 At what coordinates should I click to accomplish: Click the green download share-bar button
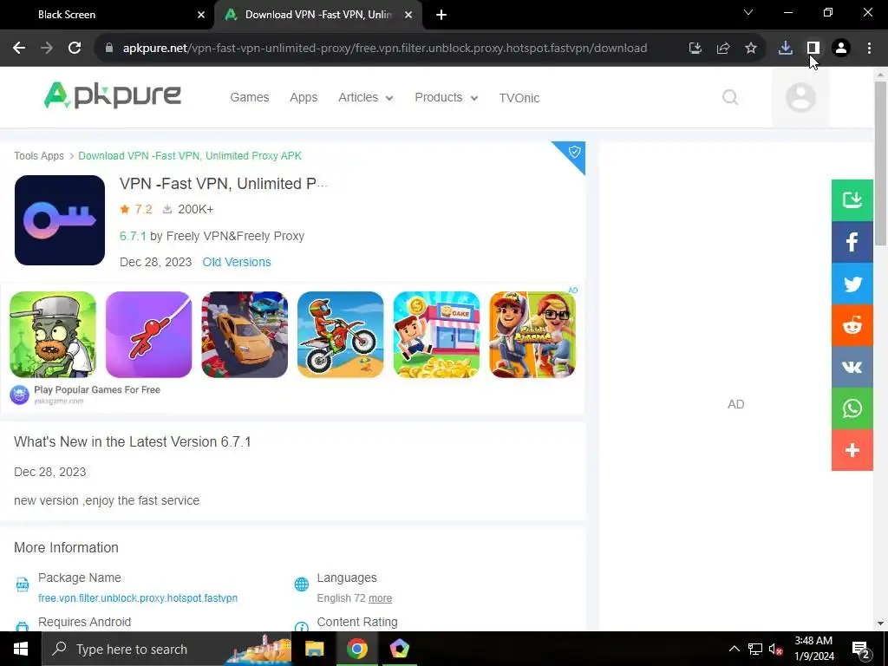pyautogui.click(x=852, y=200)
